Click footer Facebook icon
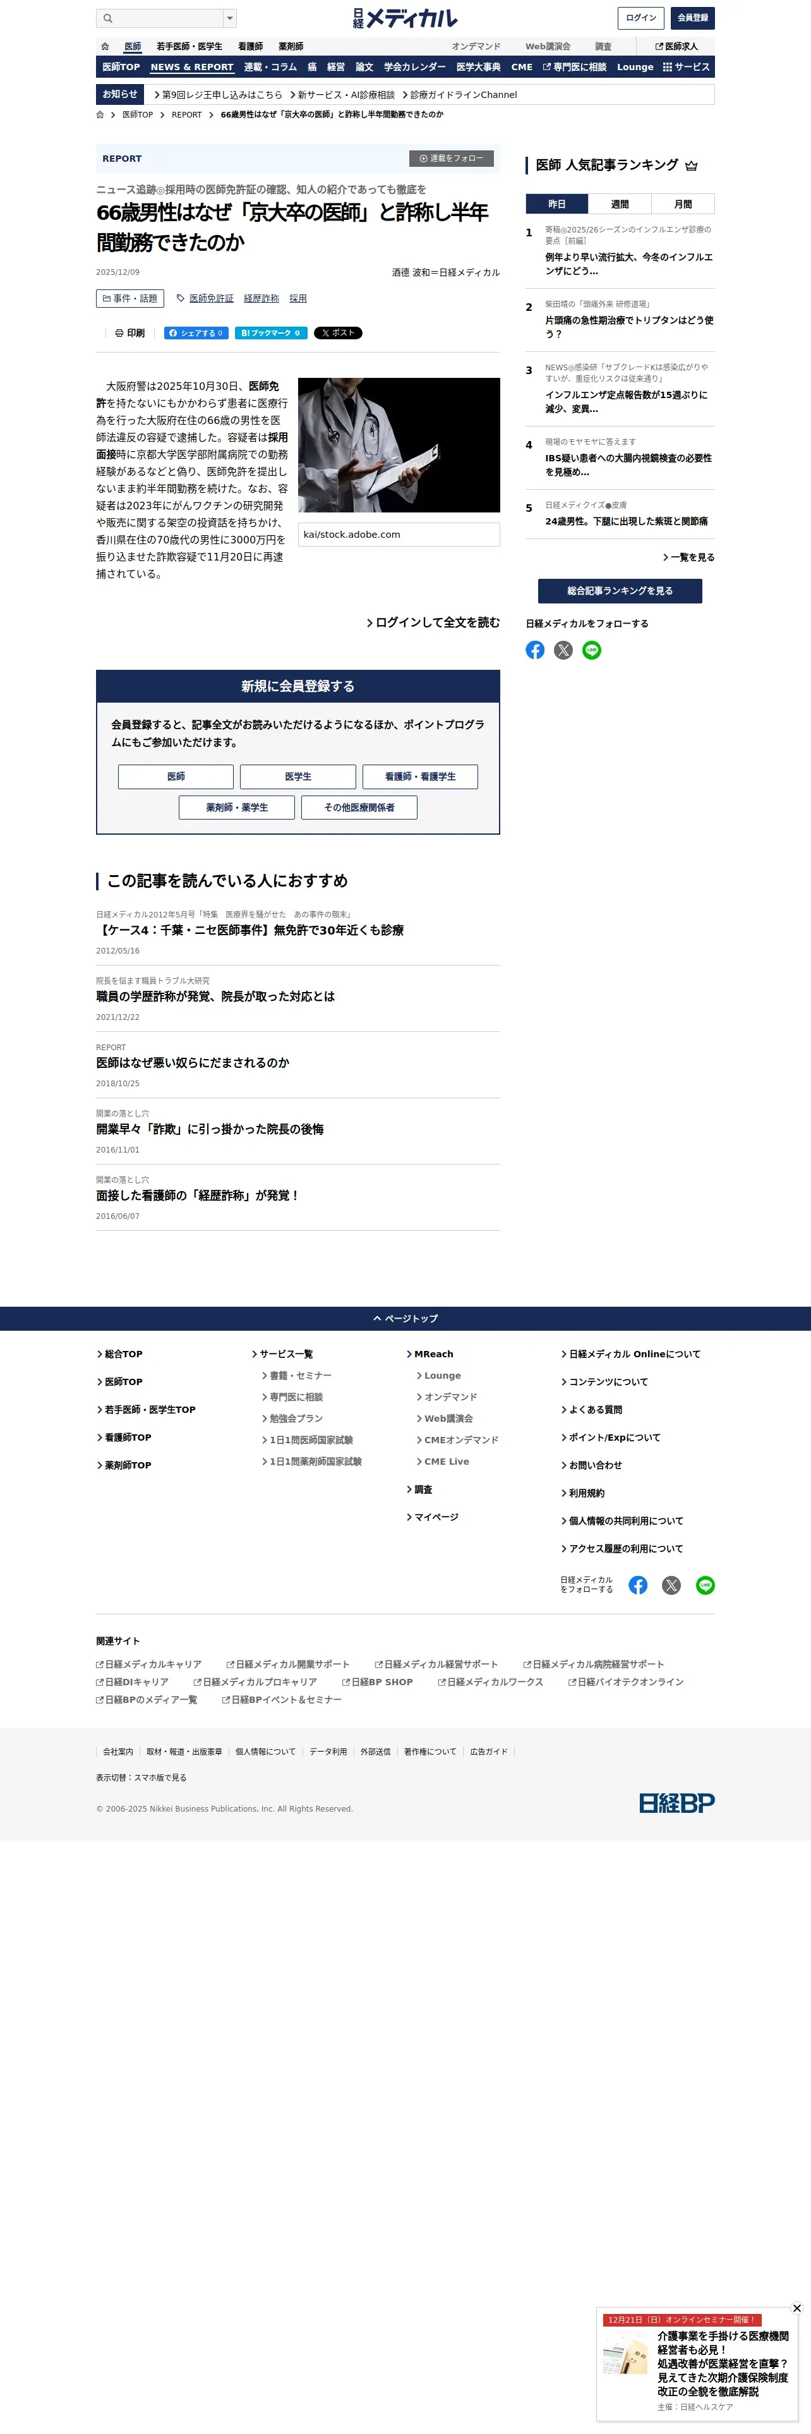The height and width of the screenshot is (2434, 811). (x=638, y=1585)
